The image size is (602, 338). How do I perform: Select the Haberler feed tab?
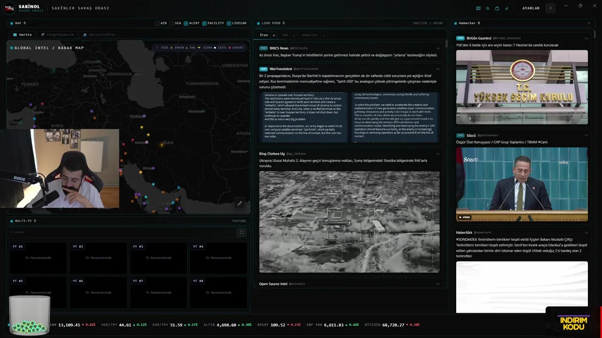pyautogui.click(x=309, y=35)
